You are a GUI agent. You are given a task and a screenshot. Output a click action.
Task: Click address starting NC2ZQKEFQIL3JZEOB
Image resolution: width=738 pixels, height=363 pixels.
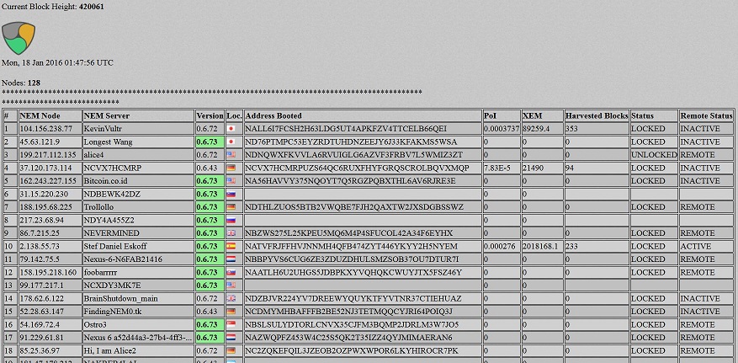(x=351, y=350)
